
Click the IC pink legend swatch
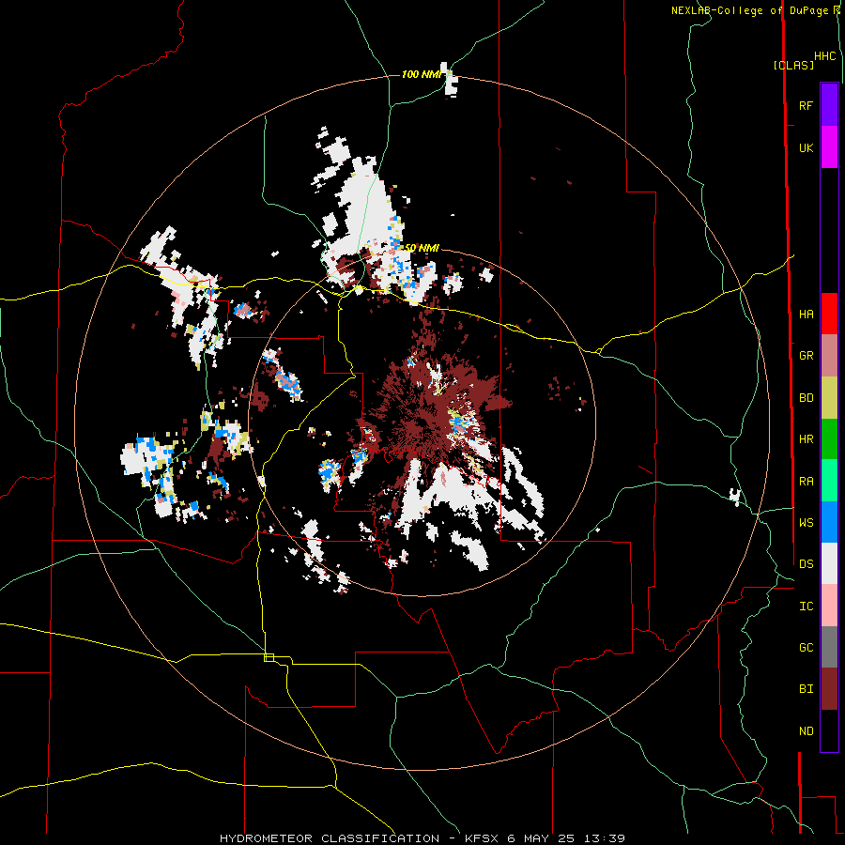tap(829, 606)
